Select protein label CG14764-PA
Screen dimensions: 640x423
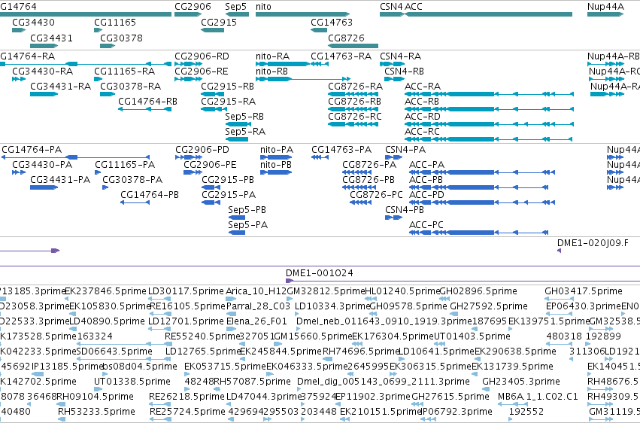pos(32,150)
